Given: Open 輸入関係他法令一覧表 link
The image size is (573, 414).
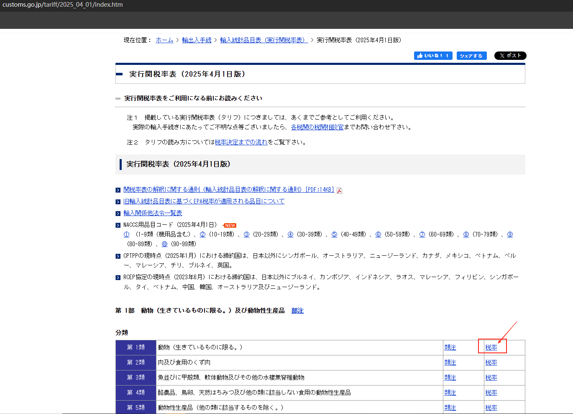Looking at the screenshot, I should [153, 213].
